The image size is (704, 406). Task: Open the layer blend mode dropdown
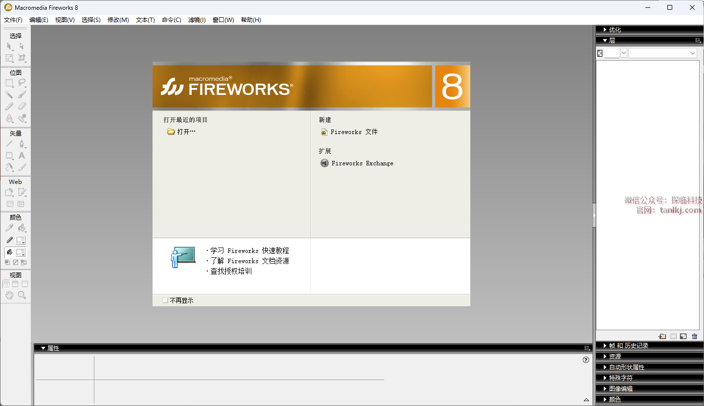coord(662,53)
